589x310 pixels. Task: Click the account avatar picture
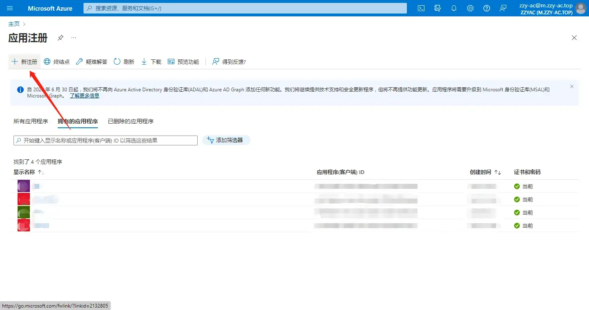[580, 8]
